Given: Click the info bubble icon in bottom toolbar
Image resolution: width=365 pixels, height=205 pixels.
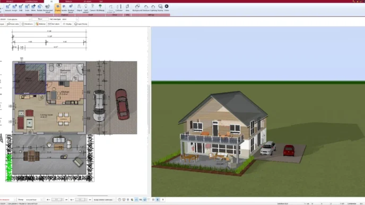Looking at the screenshot, I should 124,200.
